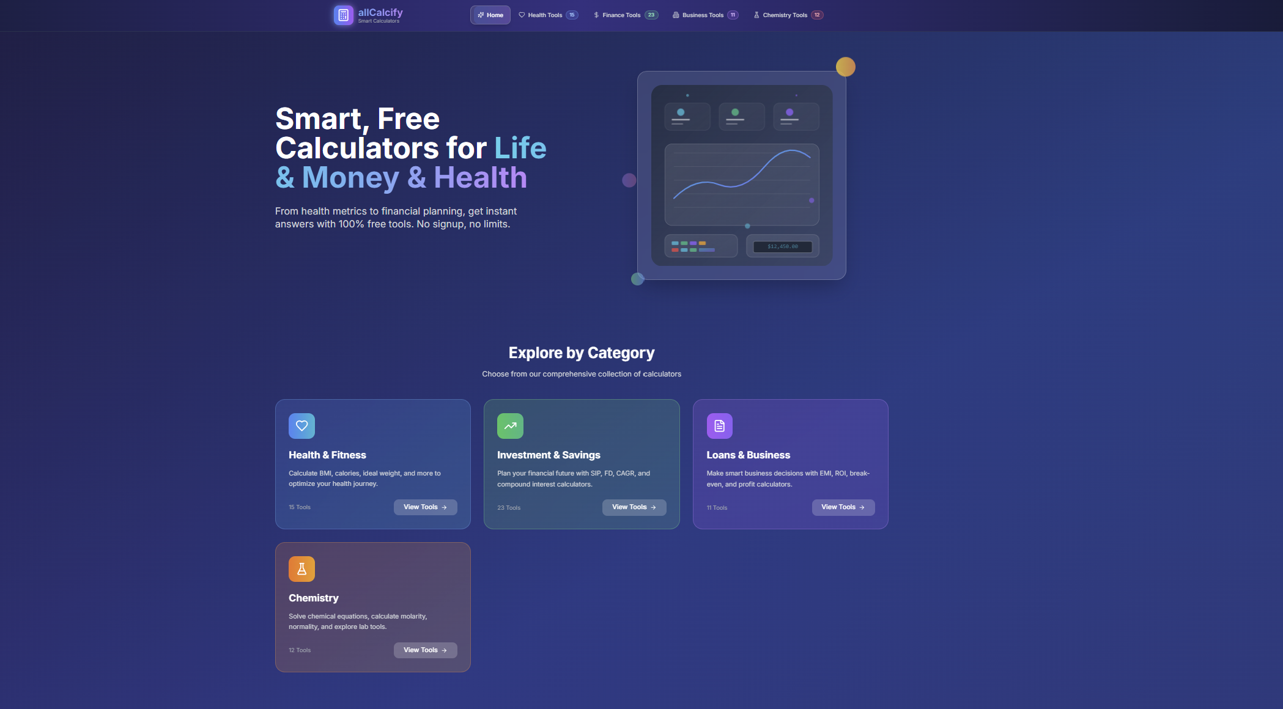Viewport: 1283px width, 709px height.
Task: Click the colored keypad panel in the hero illustration
Action: [x=701, y=246]
